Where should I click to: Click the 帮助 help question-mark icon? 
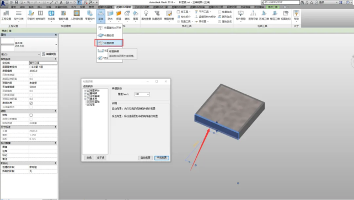[x=296, y=15]
